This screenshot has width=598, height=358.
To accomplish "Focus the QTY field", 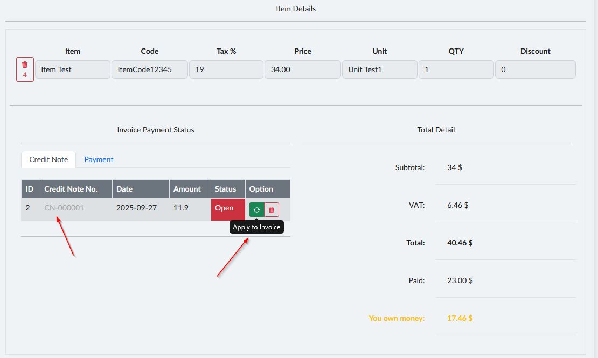I will click(456, 69).
